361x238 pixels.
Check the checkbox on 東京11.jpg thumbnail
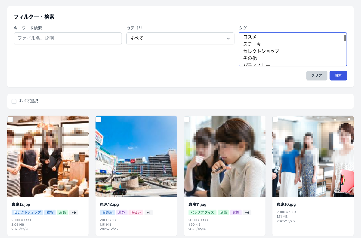187,119
